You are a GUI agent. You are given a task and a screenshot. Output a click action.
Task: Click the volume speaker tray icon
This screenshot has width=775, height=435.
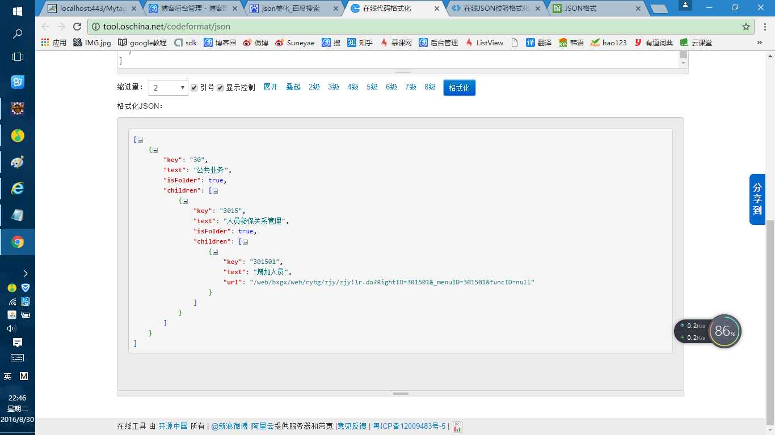click(x=11, y=329)
